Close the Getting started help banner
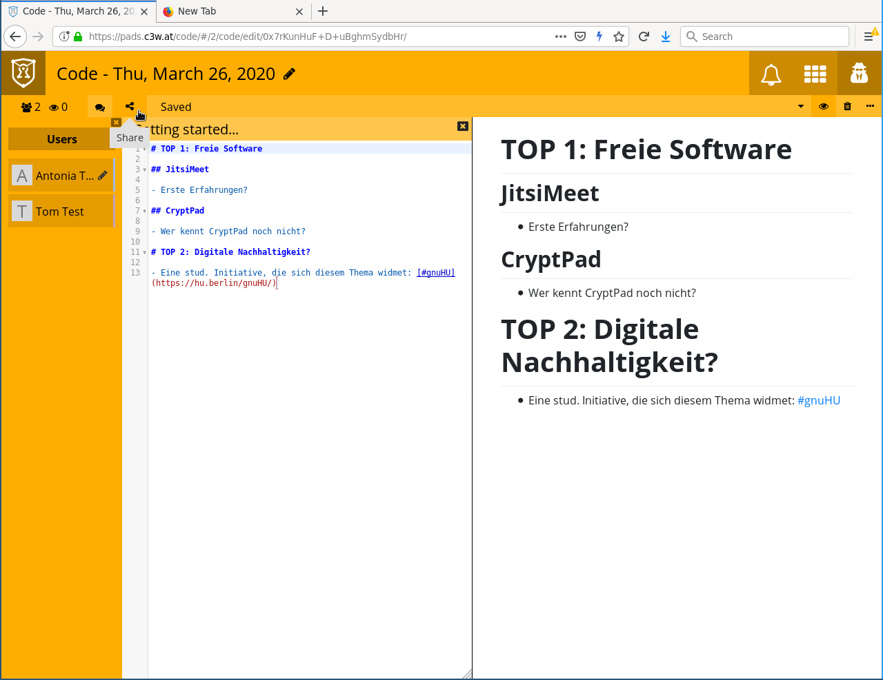The height and width of the screenshot is (680, 883). pyautogui.click(x=463, y=126)
